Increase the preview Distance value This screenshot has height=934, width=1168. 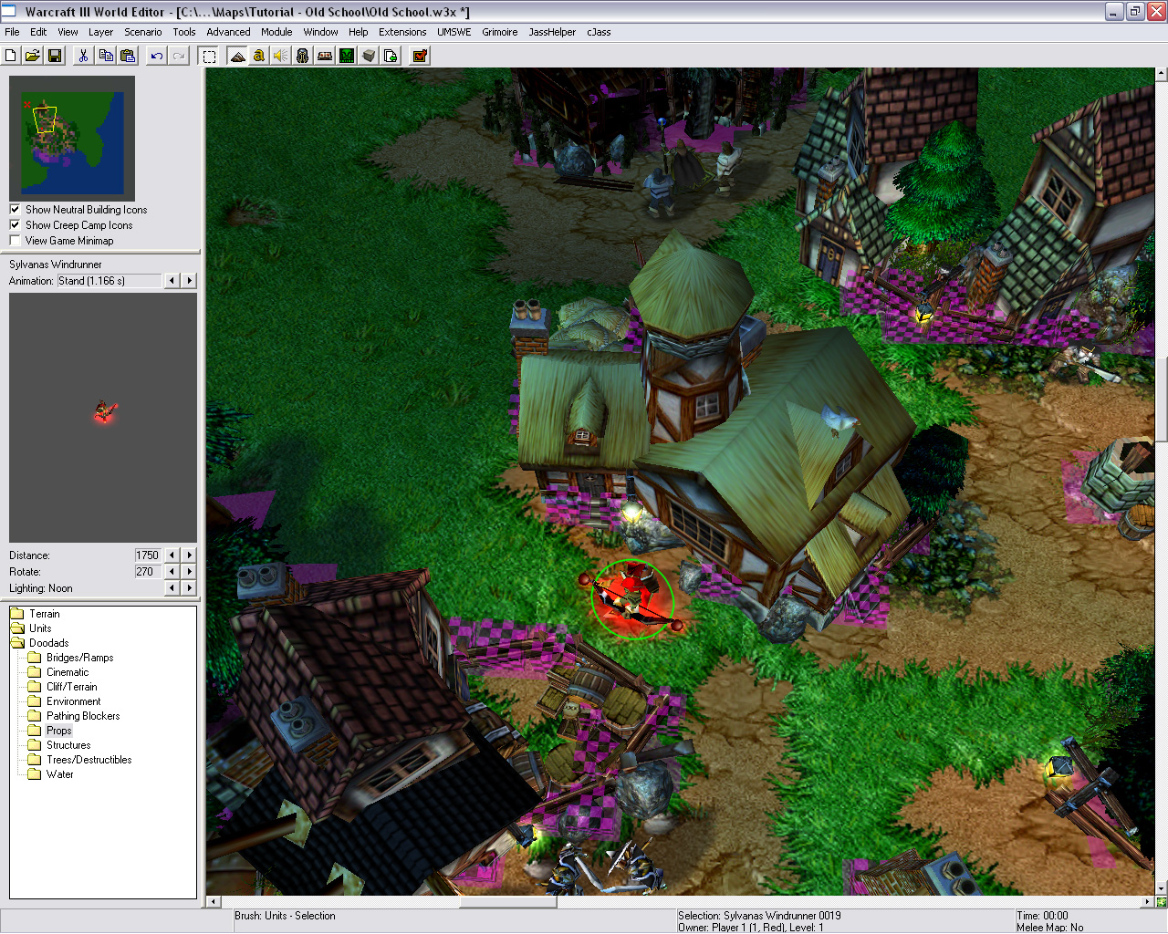189,555
